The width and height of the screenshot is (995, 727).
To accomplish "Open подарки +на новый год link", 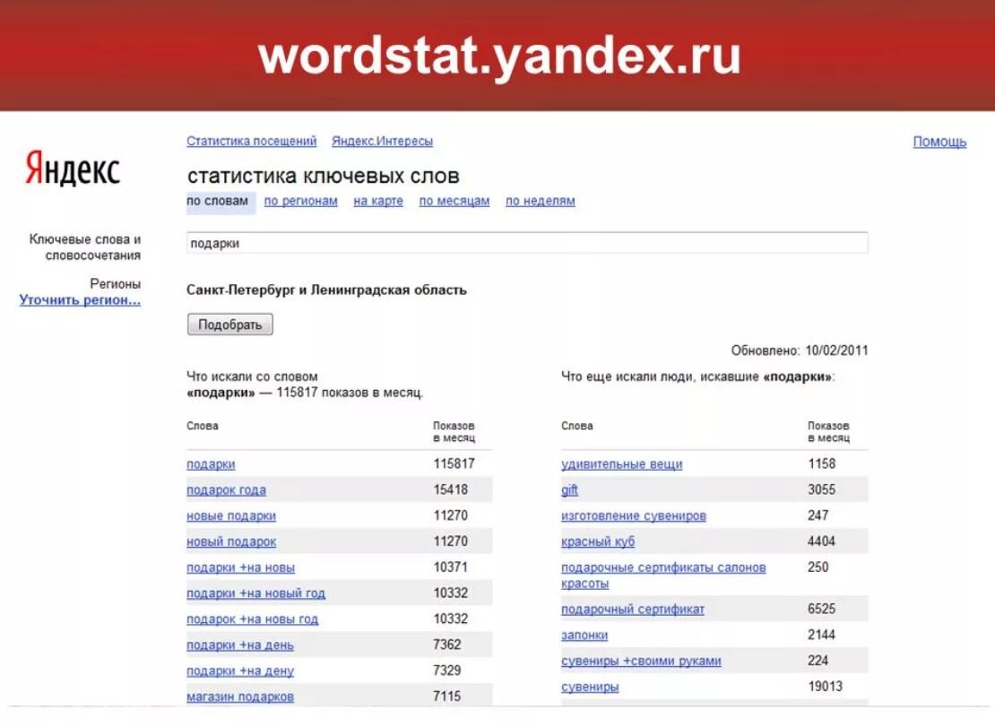I will (x=255, y=593).
